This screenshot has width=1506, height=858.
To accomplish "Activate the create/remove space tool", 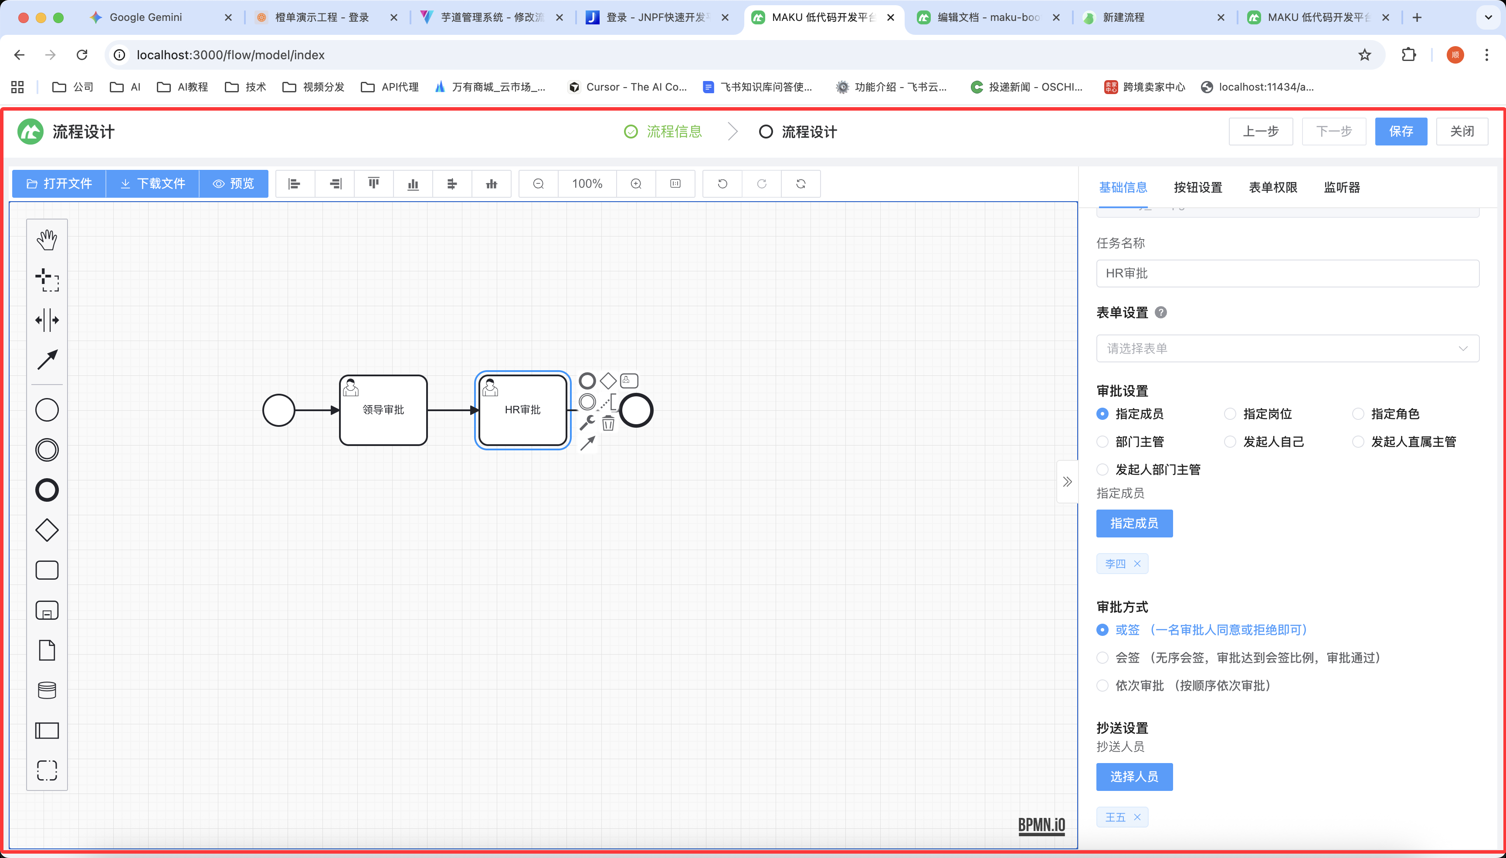I will pyautogui.click(x=47, y=320).
